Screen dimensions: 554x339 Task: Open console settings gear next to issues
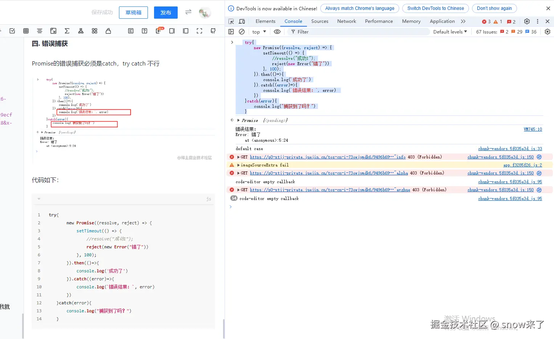[548, 32]
